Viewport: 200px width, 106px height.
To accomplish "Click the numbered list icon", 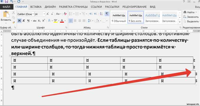I will (x=77, y=14).
